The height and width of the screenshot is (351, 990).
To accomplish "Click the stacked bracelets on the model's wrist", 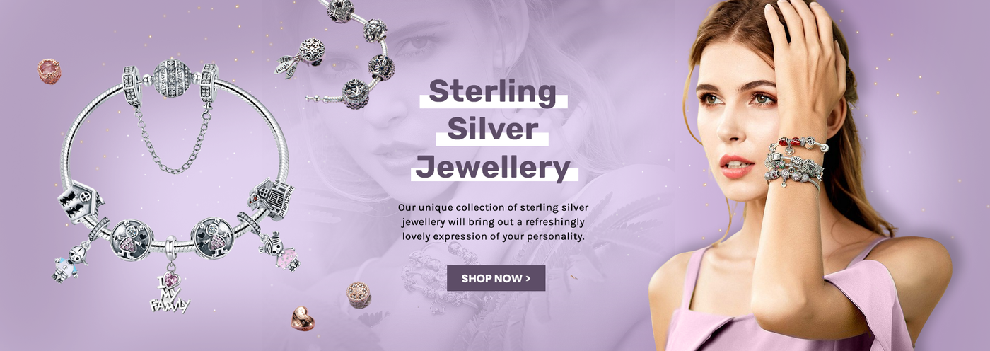I will 795,162.
